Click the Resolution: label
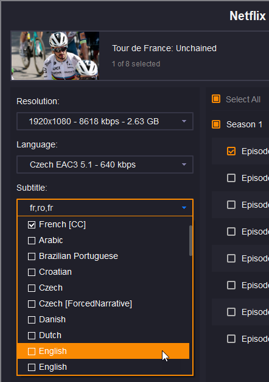The height and width of the screenshot is (382, 269). (38, 101)
